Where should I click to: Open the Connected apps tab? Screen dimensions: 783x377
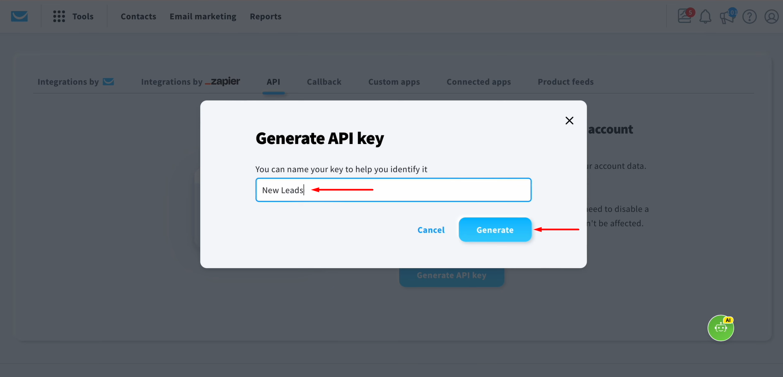(x=479, y=82)
